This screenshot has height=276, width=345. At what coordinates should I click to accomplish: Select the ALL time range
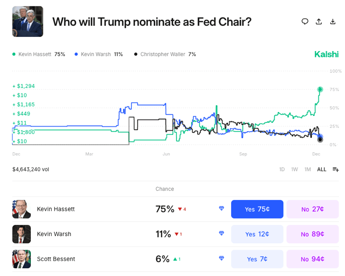322,169
